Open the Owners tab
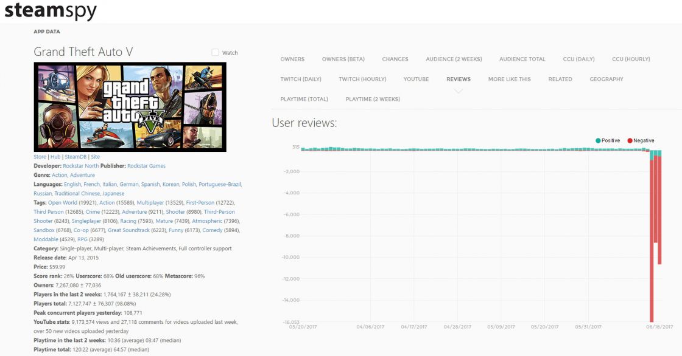 (x=292, y=59)
